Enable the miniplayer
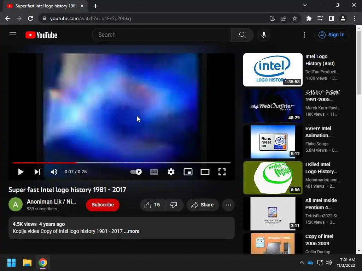362x271 pixels. point(188,172)
